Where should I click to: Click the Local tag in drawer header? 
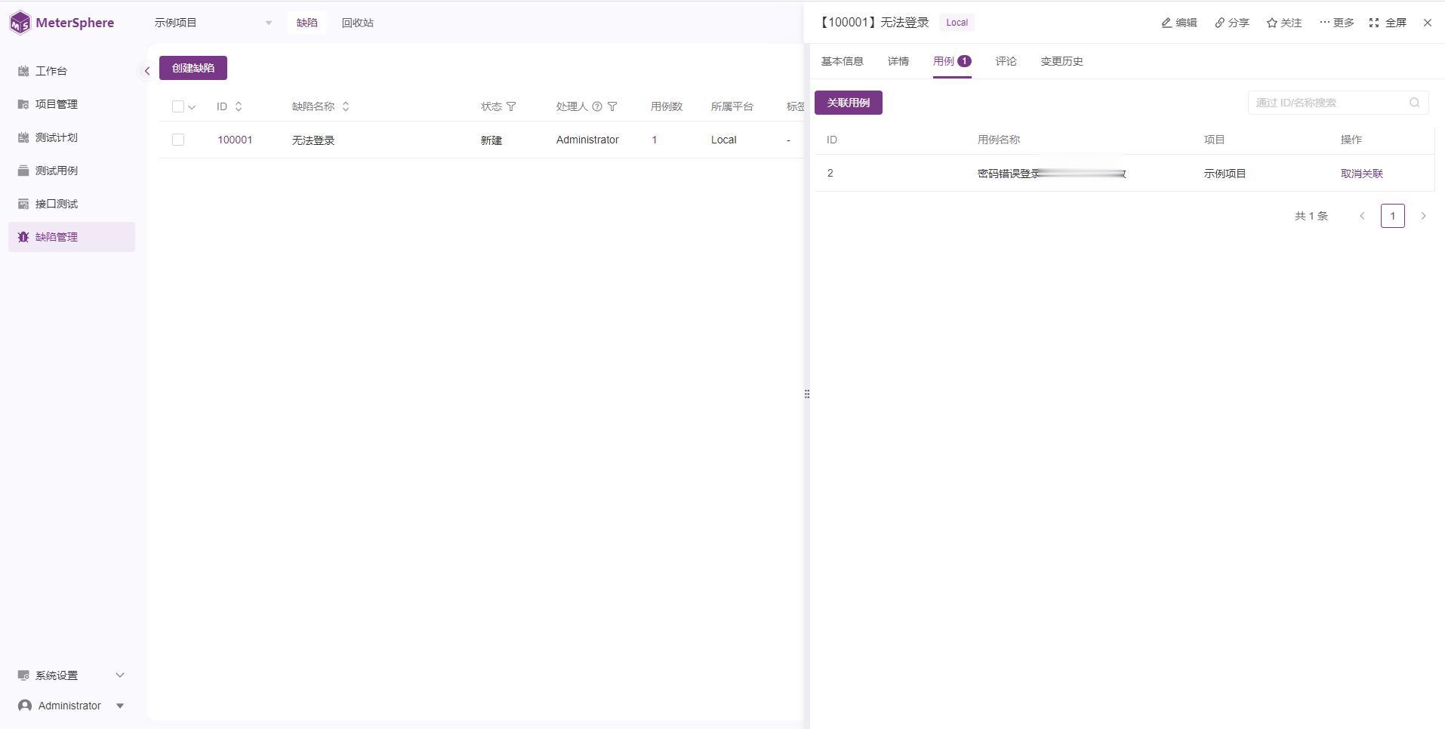[x=957, y=23]
